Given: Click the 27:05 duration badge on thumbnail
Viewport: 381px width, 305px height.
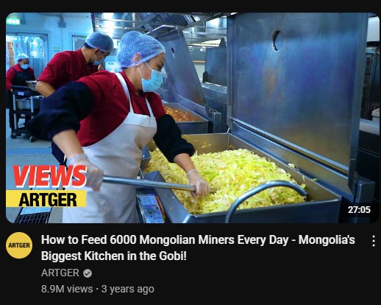Looking at the screenshot, I should (x=359, y=210).
